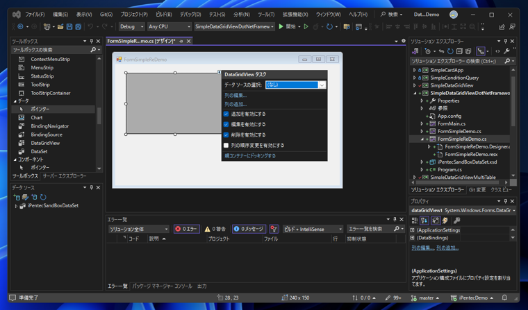Click the iPentecDemo repository status button
The width and height of the screenshot is (528, 310).
point(472,298)
